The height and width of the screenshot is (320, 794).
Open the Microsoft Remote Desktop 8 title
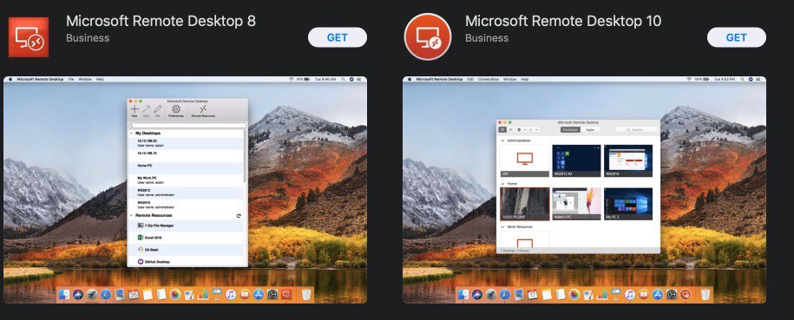pyautogui.click(x=161, y=21)
